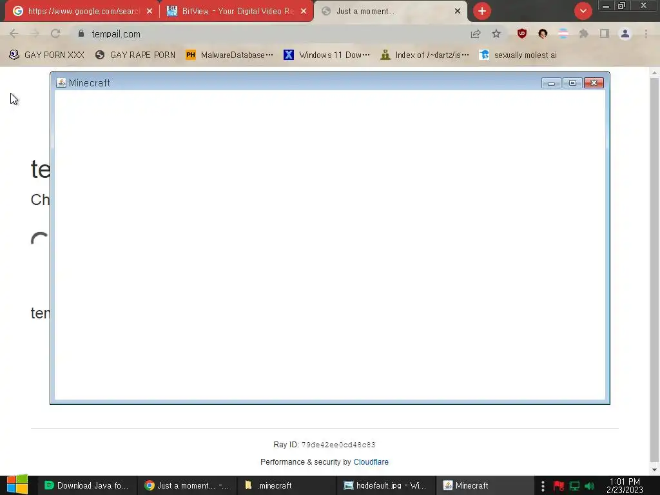Open the Chrome profile menu
The height and width of the screenshot is (495, 660).
625,34
